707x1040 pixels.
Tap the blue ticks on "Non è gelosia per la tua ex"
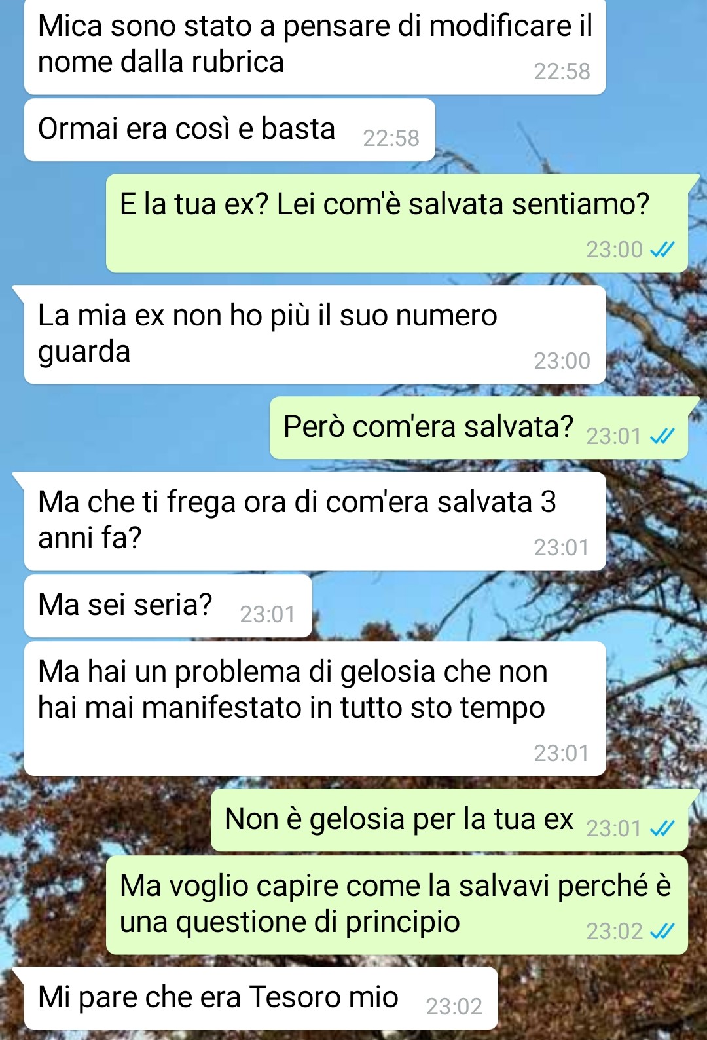662,829
